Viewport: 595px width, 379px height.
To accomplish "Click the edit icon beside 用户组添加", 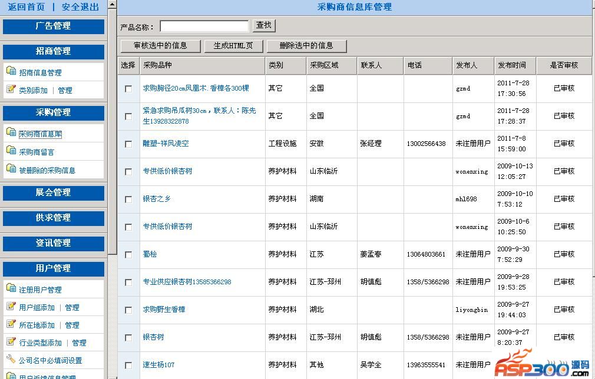I will (11, 307).
